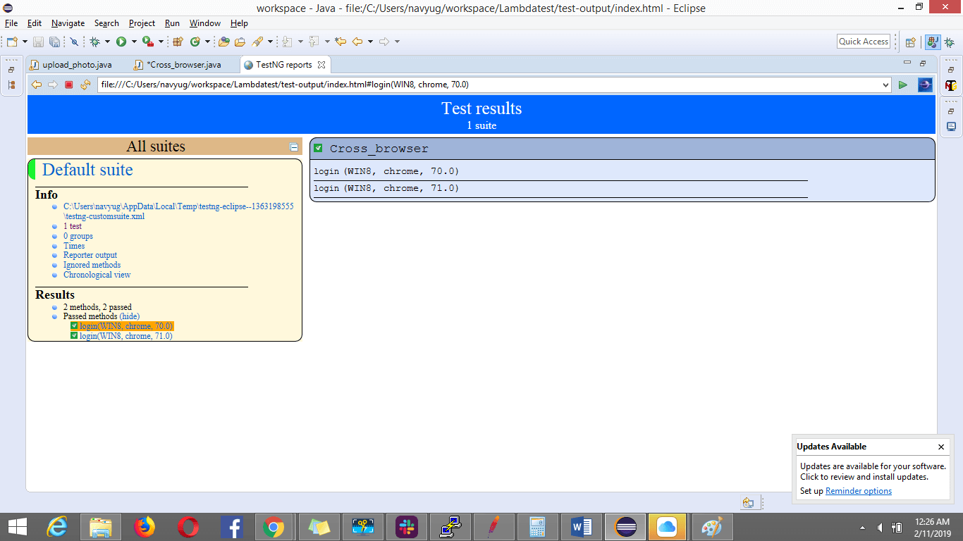Image resolution: width=963 pixels, height=541 pixels.
Task: Click the Debug bug icon in main toolbar
Action: click(95, 42)
